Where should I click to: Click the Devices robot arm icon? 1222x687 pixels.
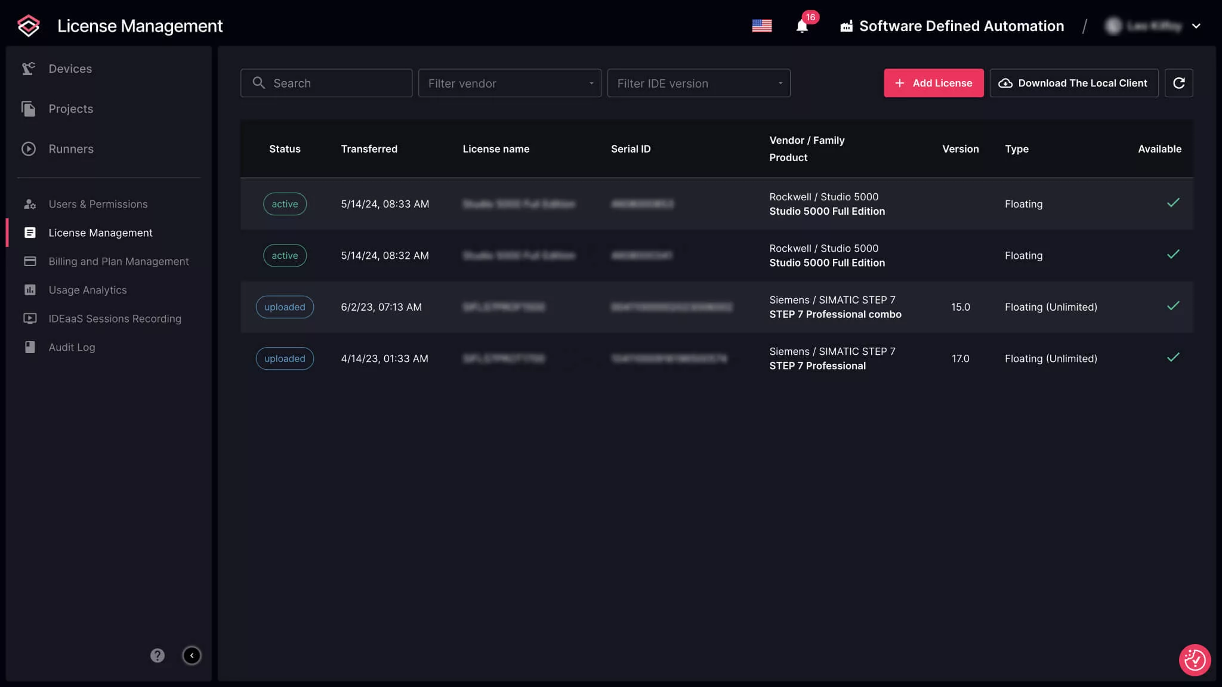[29, 69]
